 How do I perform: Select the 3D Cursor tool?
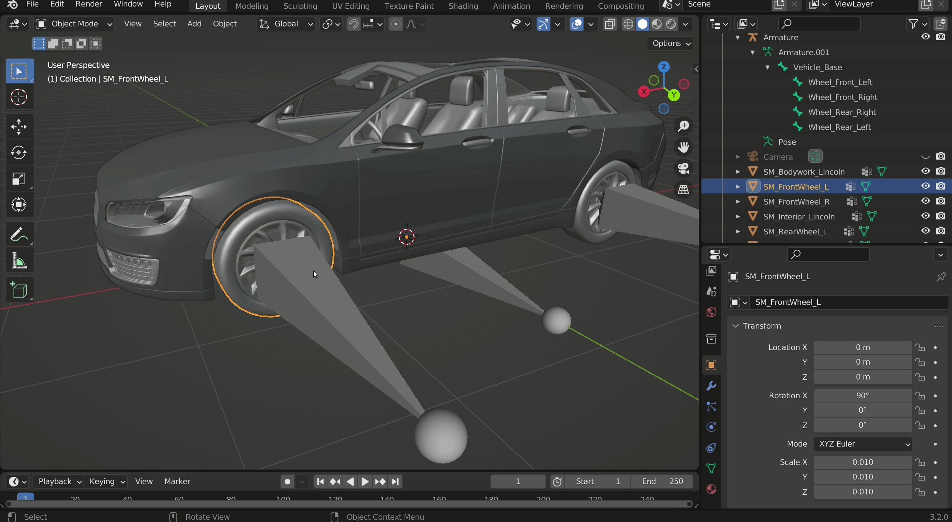click(x=19, y=97)
